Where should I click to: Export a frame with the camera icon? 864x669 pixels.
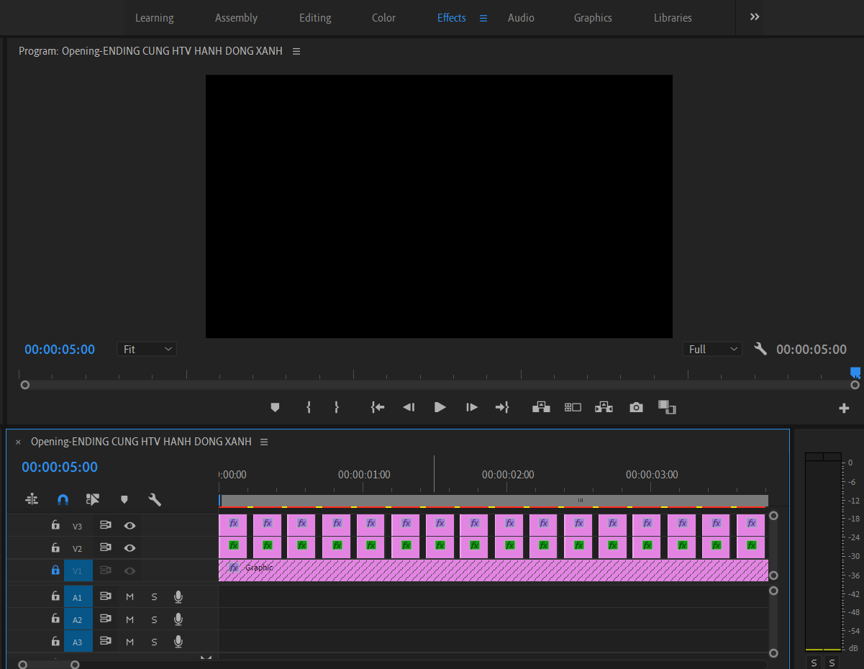tap(636, 407)
